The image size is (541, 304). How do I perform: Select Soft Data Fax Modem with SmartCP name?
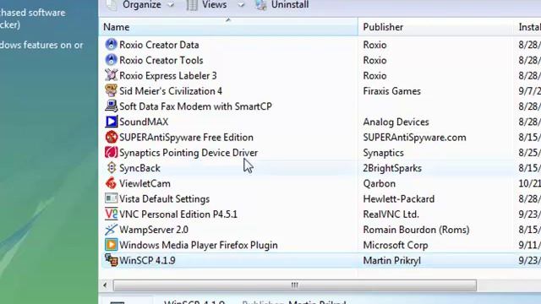point(195,106)
